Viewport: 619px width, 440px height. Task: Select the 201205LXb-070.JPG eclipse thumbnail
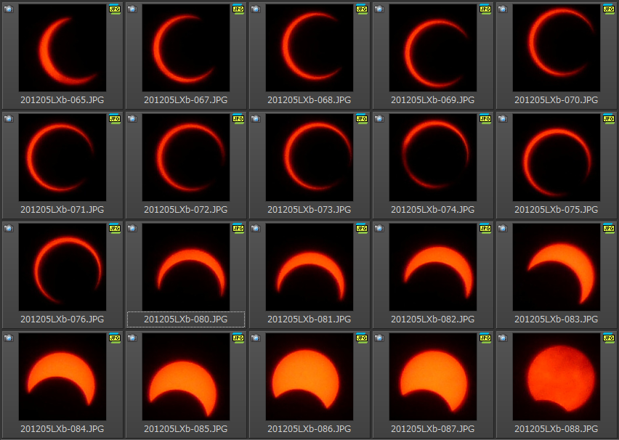(557, 48)
